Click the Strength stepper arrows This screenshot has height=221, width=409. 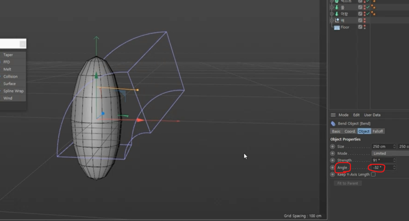pos(394,160)
